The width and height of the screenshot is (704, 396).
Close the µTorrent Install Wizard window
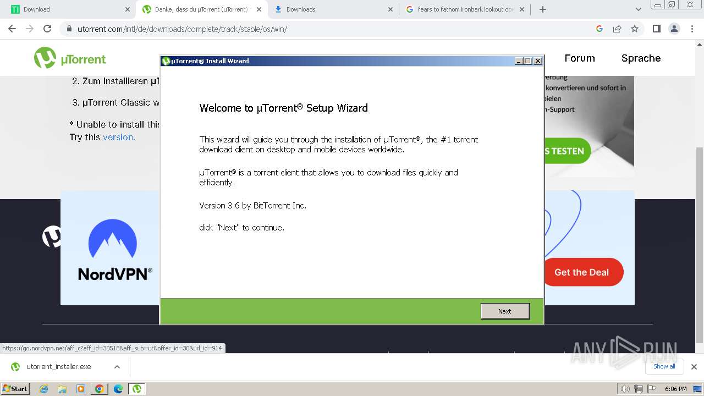(538, 61)
